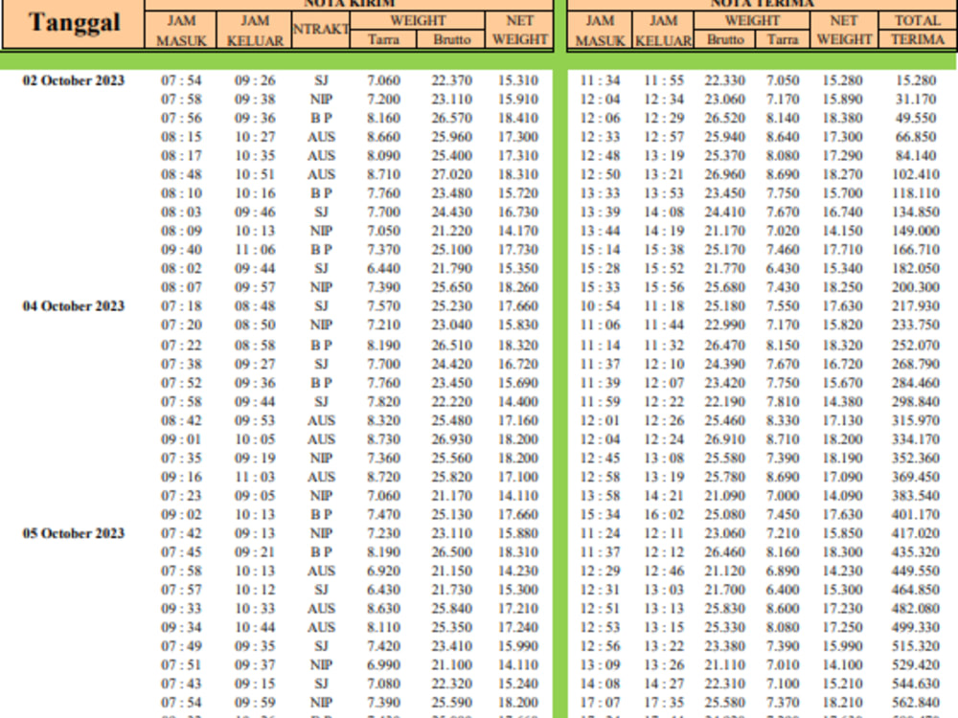Screen dimensions: 958x718
Task: Select total terima value 134.850
Action: (x=916, y=212)
